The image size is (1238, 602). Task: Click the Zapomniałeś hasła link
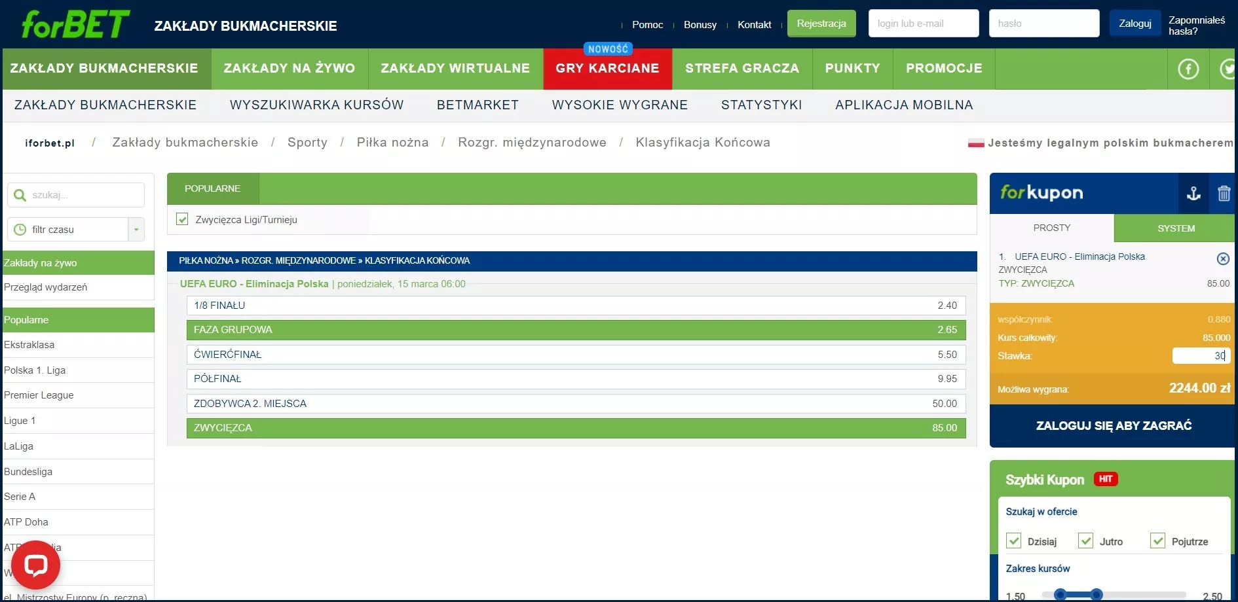point(1197,26)
